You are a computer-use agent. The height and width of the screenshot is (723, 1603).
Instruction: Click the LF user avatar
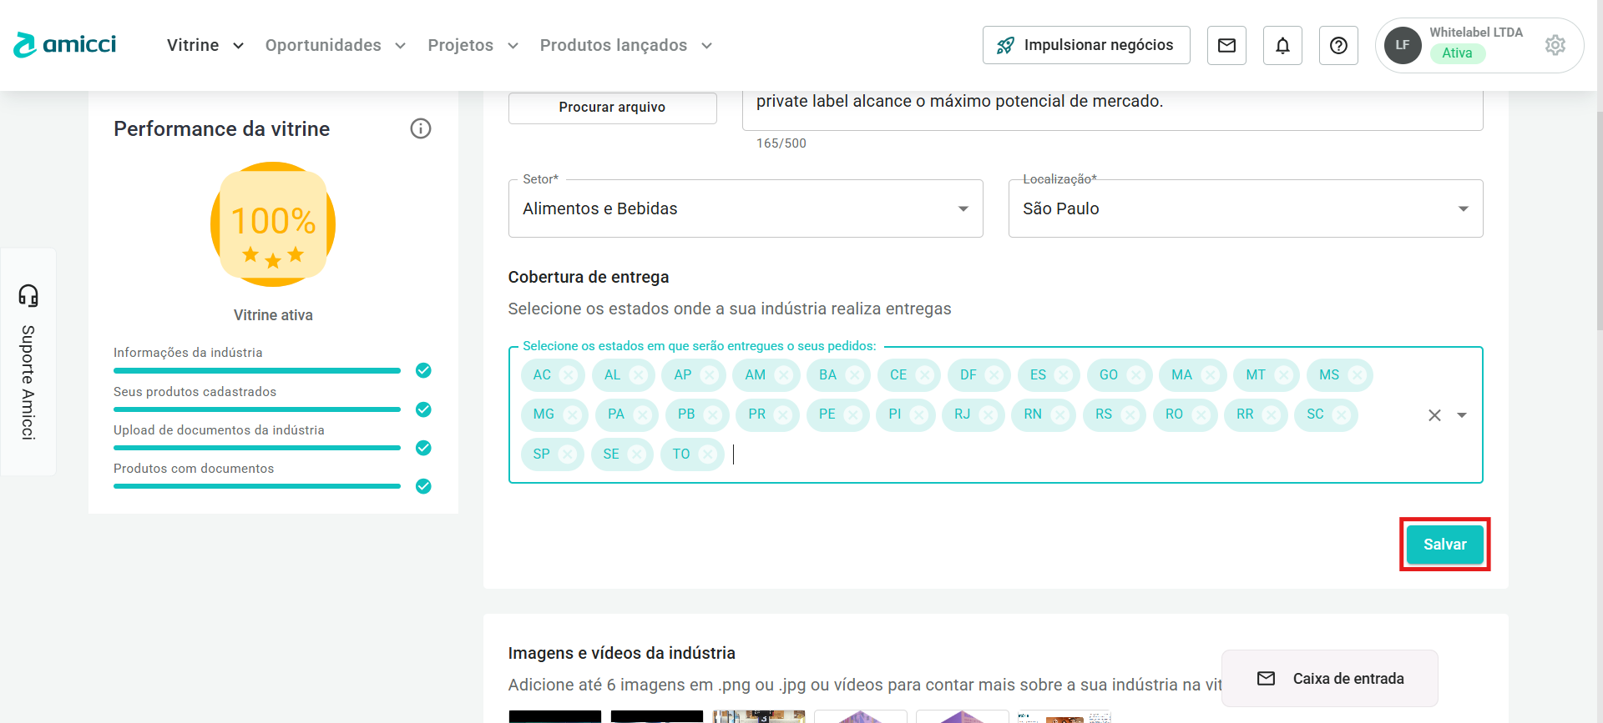coord(1403,45)
